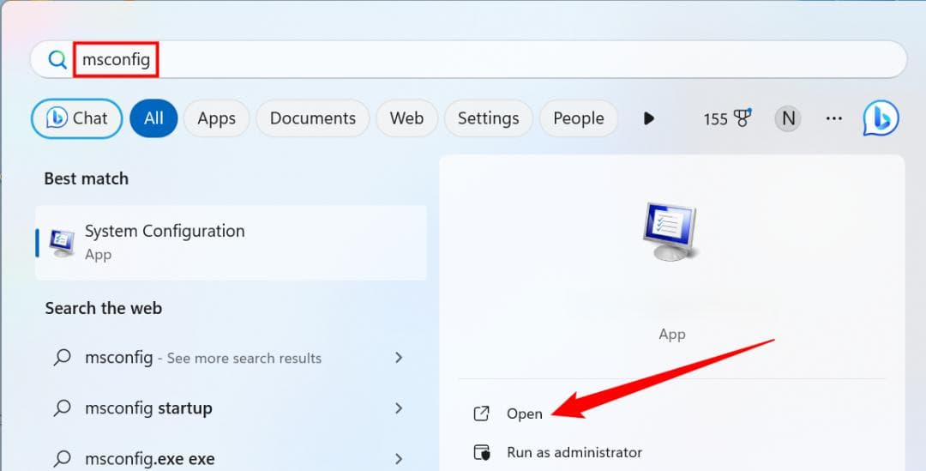This screenshot has height=471, width=926.
Task: Open the 155 rewards points trophy
Action: (727, 118)
